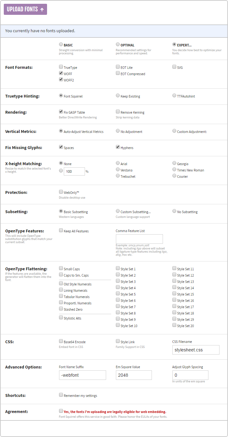Enable the Remove Kerning checkbox

click(118, 112)
